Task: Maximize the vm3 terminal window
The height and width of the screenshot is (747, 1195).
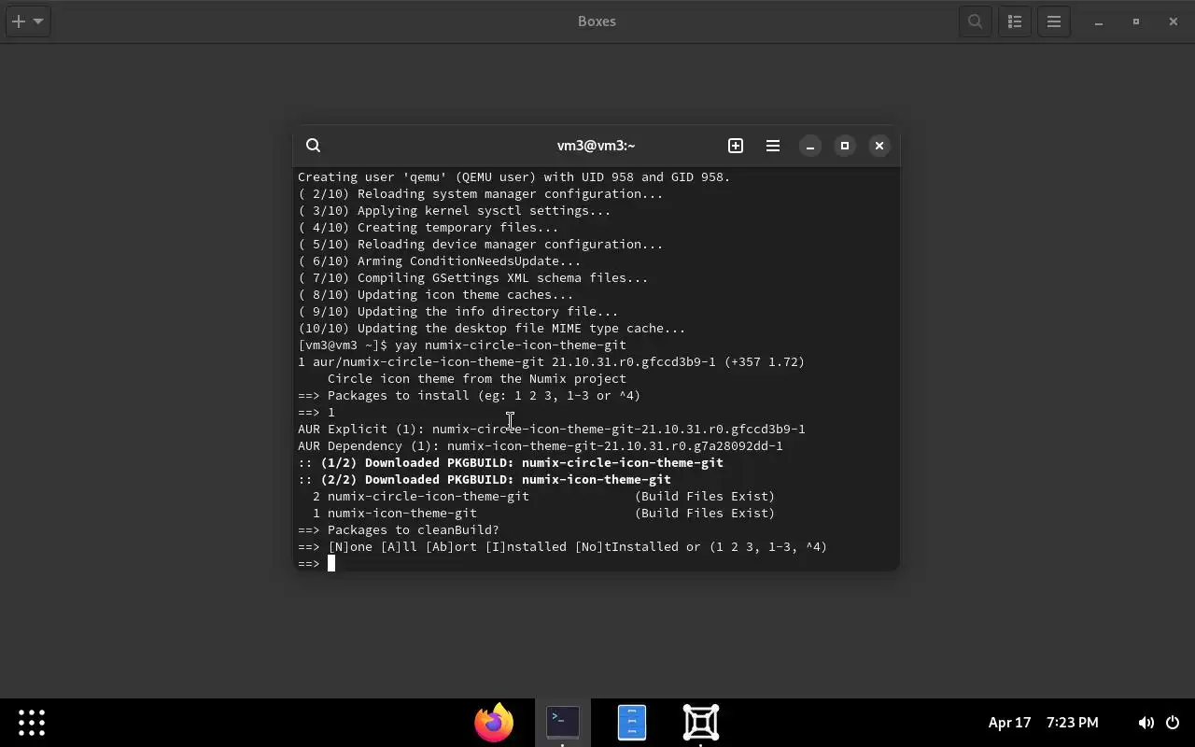Action: (x=845, y=146)
